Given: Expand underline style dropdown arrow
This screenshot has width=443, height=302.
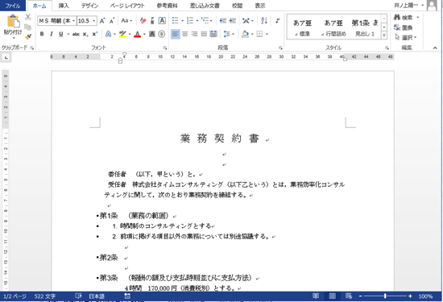Looking at the screenshot, I should pos(68,34).
